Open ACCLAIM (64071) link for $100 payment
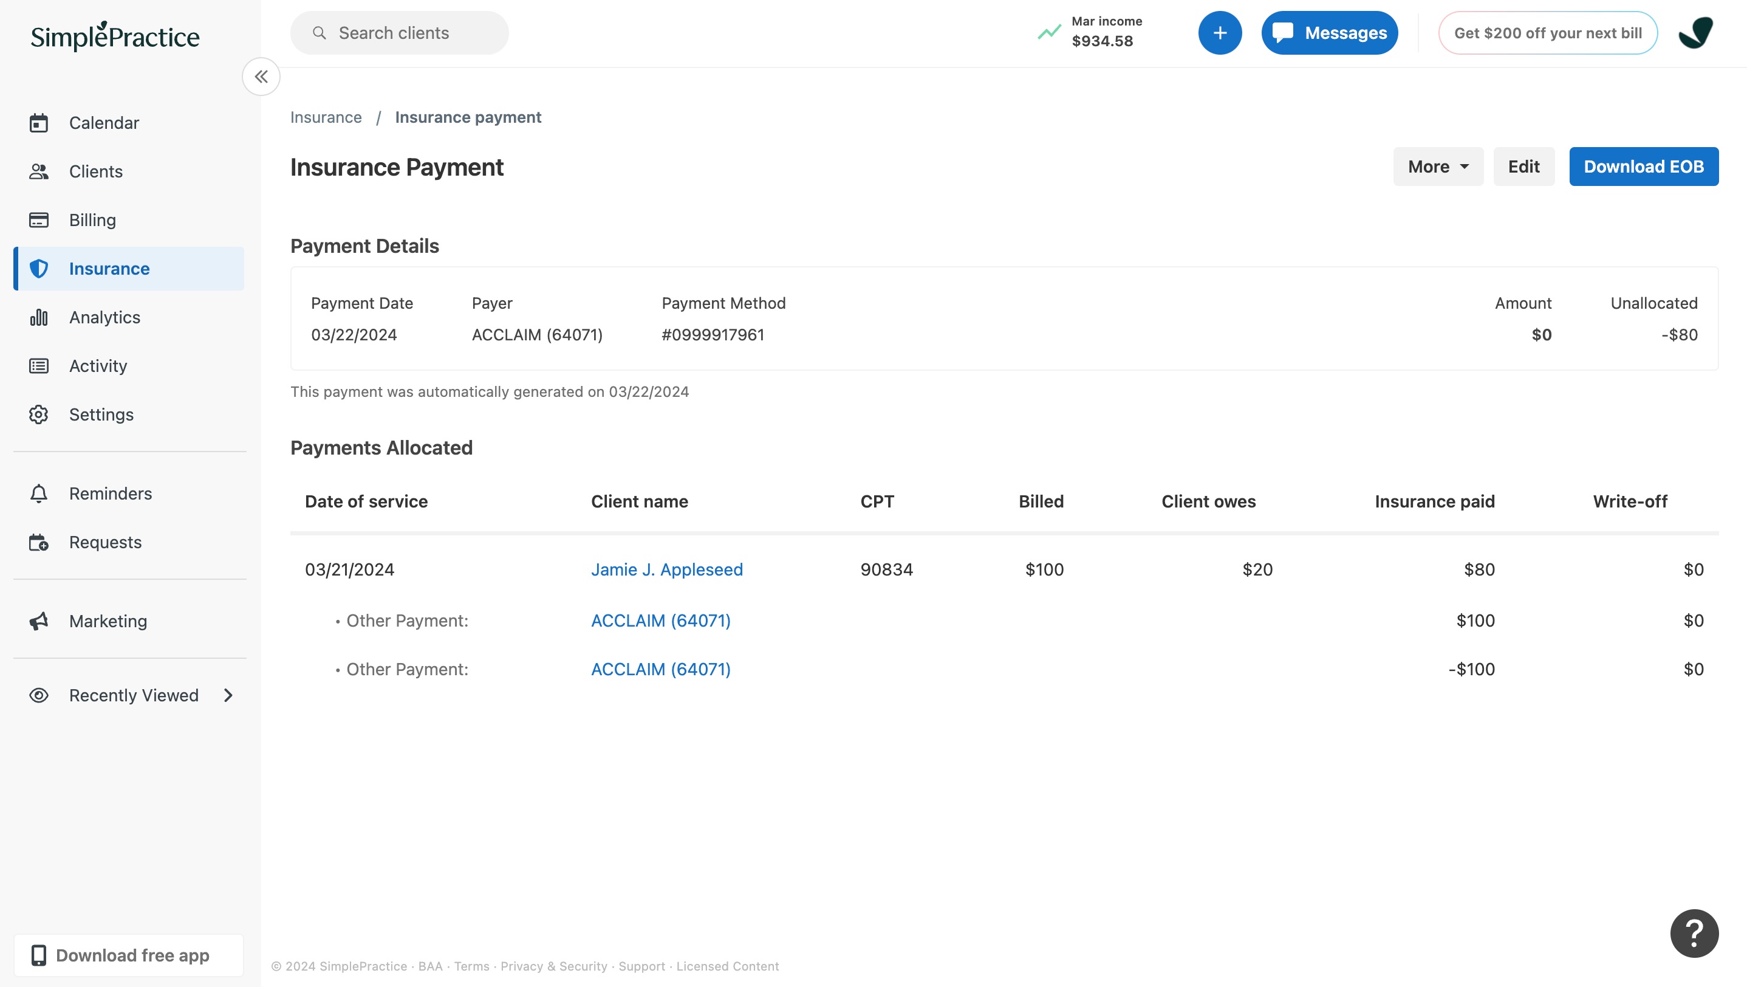The height and width of the screenshot is (987, 1747). click(x=660, y=621)
